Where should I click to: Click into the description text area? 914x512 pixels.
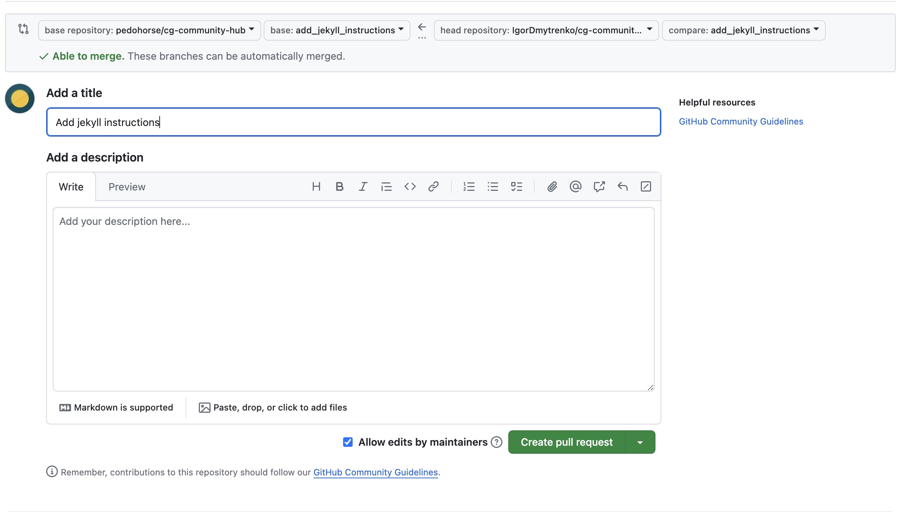click(353, 298)
